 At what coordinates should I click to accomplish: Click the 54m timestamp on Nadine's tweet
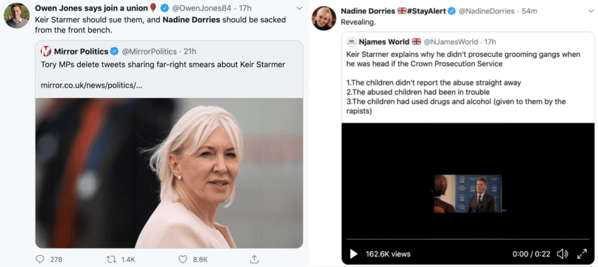(x=530, y=11)
